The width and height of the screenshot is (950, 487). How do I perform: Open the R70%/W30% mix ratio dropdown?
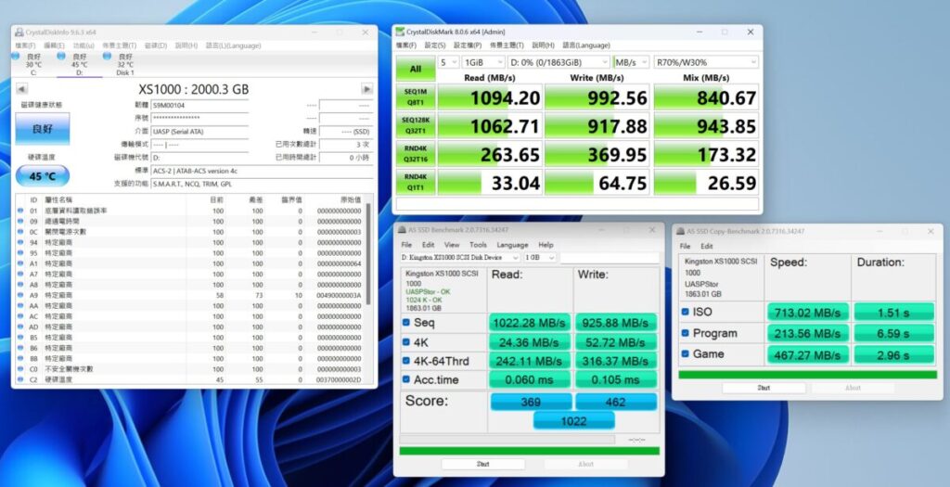click(705, 62)
